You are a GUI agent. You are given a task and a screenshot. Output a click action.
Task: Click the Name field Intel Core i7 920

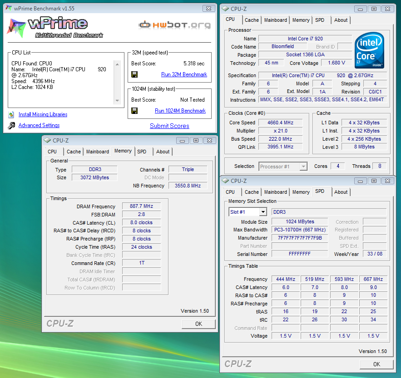pyautogui.click(x=305, y=39)
